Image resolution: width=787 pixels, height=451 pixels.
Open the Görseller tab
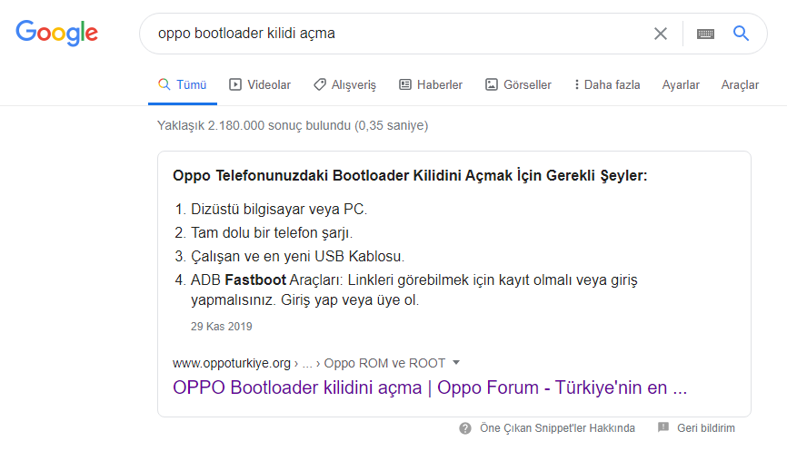point(518,84)
